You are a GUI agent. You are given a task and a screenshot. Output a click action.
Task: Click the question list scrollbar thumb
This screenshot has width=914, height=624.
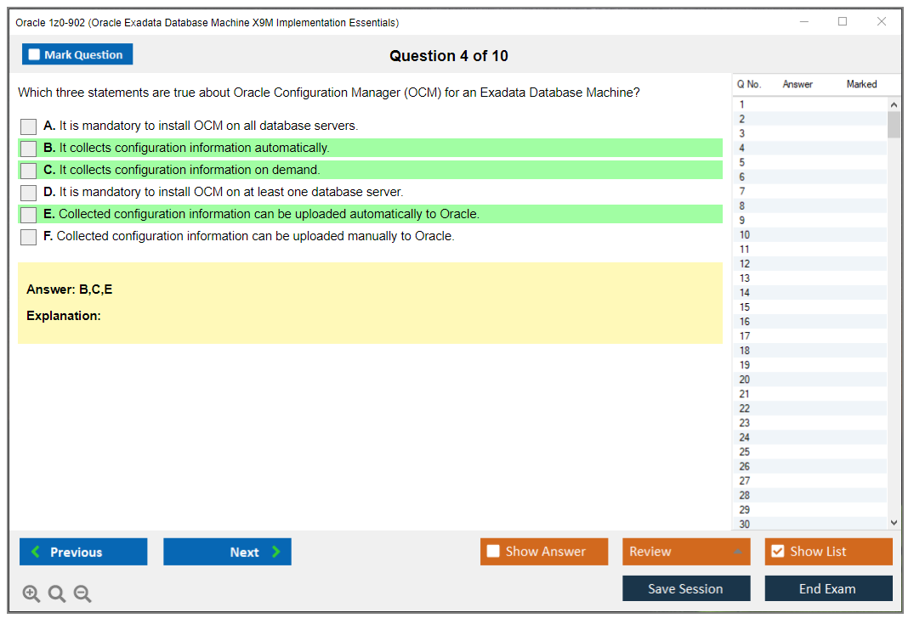point(894,123)
